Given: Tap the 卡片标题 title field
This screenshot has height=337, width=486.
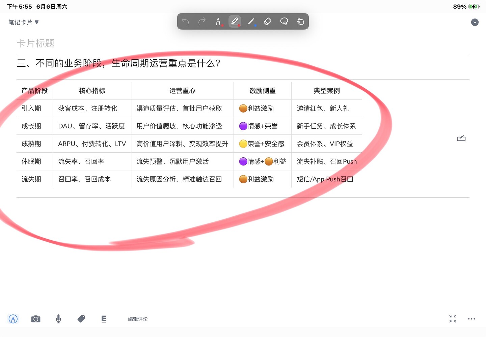Looking at the screenshot, I should click(x=35, y=43).
